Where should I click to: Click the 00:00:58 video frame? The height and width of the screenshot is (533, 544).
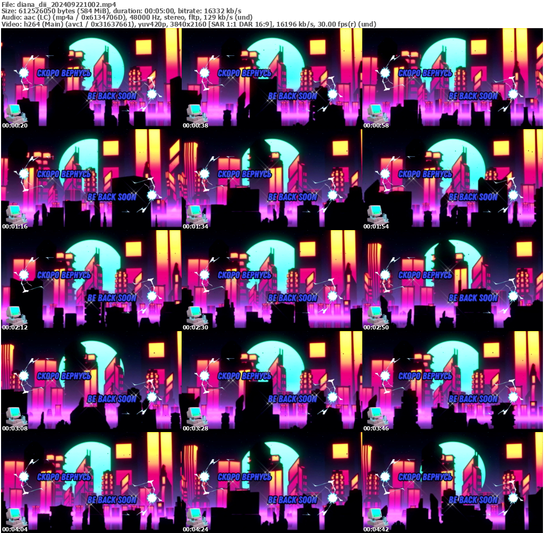tap(452, 78)
